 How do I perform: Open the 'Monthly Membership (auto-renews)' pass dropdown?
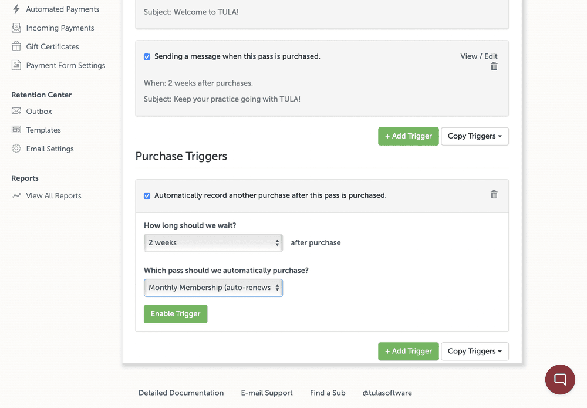213,288
